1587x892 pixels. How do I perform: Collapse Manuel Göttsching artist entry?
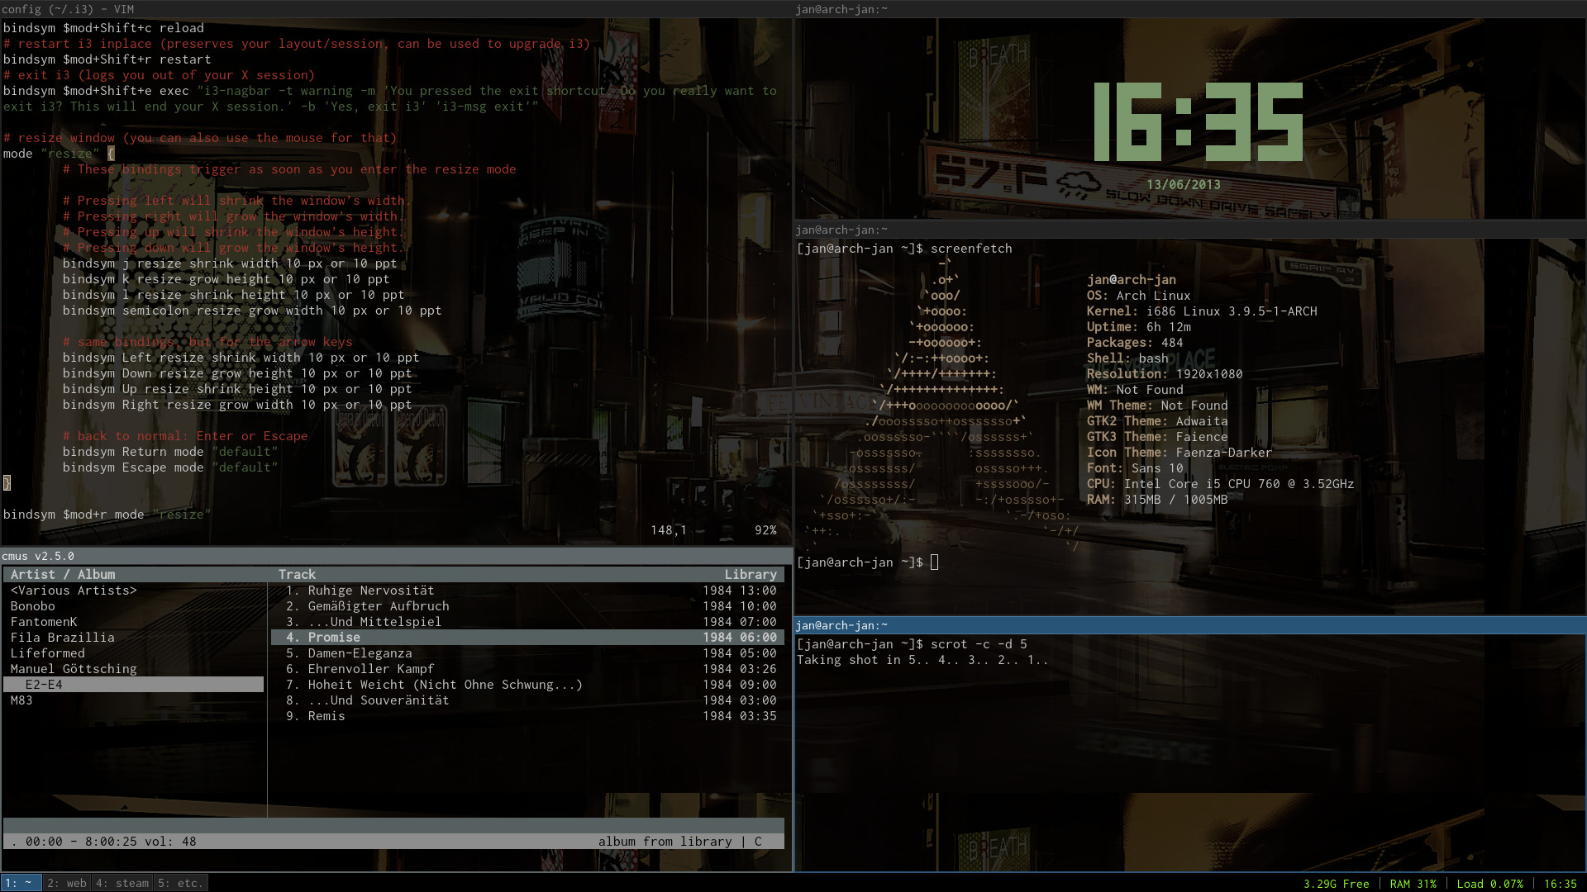click(x=74, y=669)
